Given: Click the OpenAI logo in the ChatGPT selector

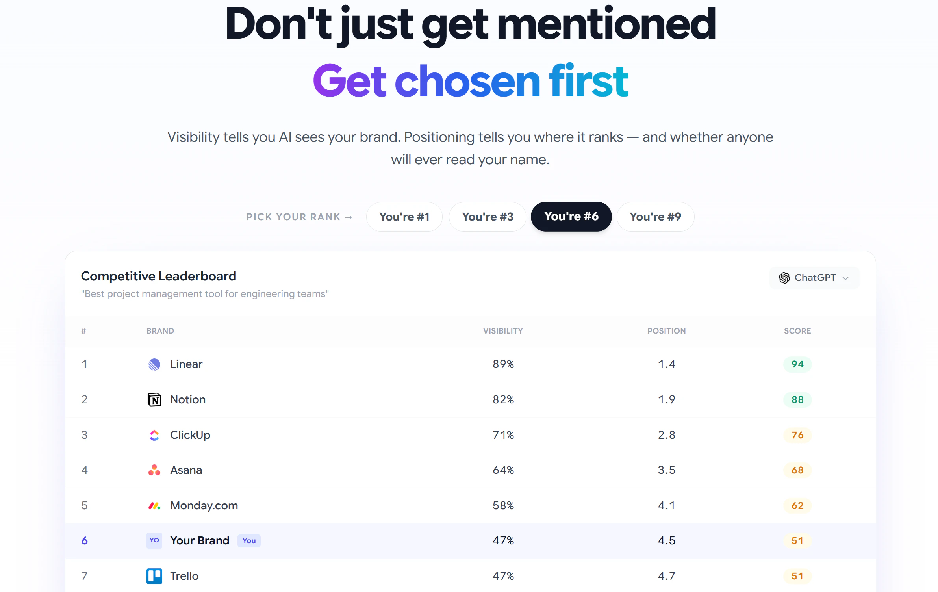Looking at the screenshot, I should (x=785, y=278).
